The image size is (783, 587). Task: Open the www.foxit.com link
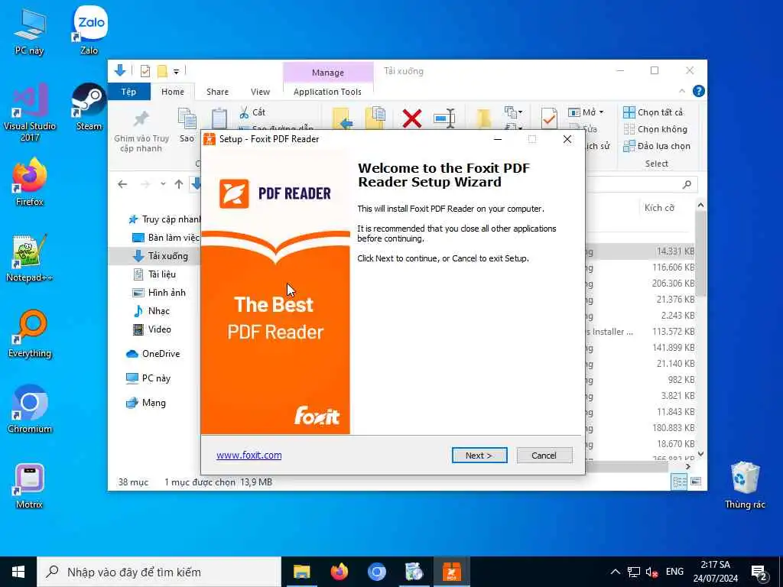click(x=249, y=456)
